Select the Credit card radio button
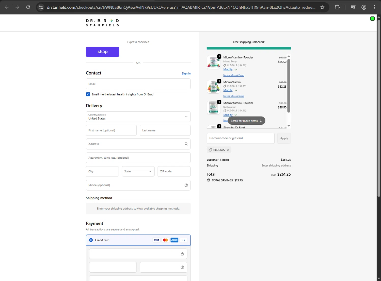Image resolution: width=381 pixels, height=281 pixels. (x=91, y=240)
